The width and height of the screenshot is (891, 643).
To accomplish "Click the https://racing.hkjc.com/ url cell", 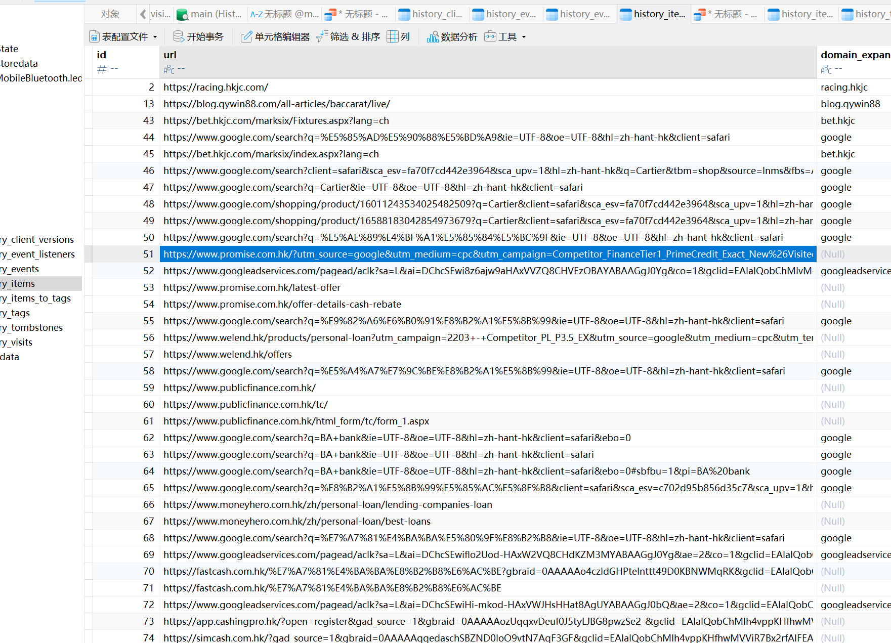I will [x=488, y=87].
